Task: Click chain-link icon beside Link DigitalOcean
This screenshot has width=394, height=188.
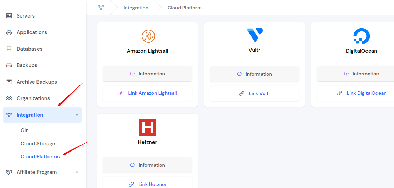Action: pos(340,93)
